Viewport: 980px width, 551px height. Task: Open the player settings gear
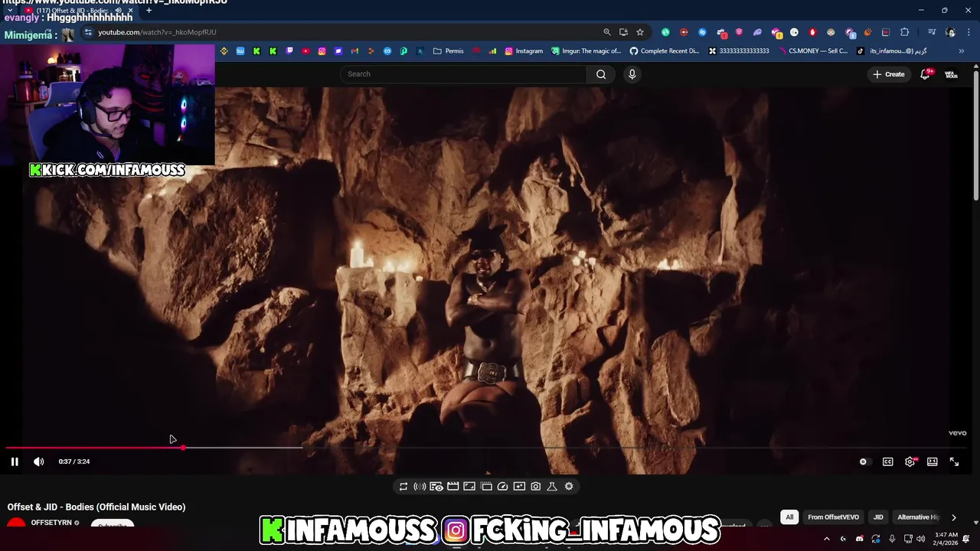[910, 461]
